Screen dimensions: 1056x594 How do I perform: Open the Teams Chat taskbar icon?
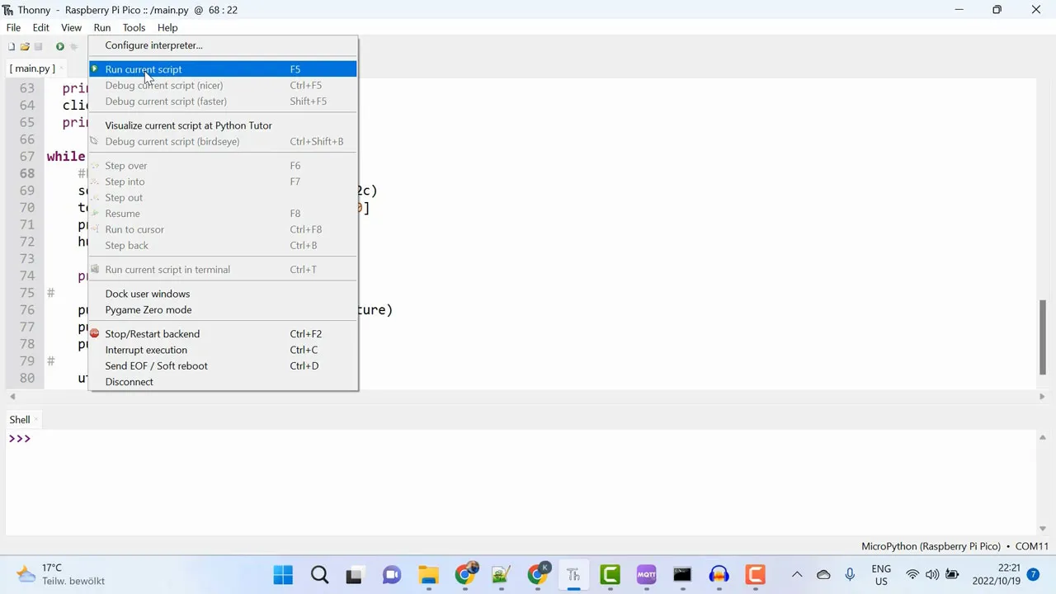click(x=392, y=575)
